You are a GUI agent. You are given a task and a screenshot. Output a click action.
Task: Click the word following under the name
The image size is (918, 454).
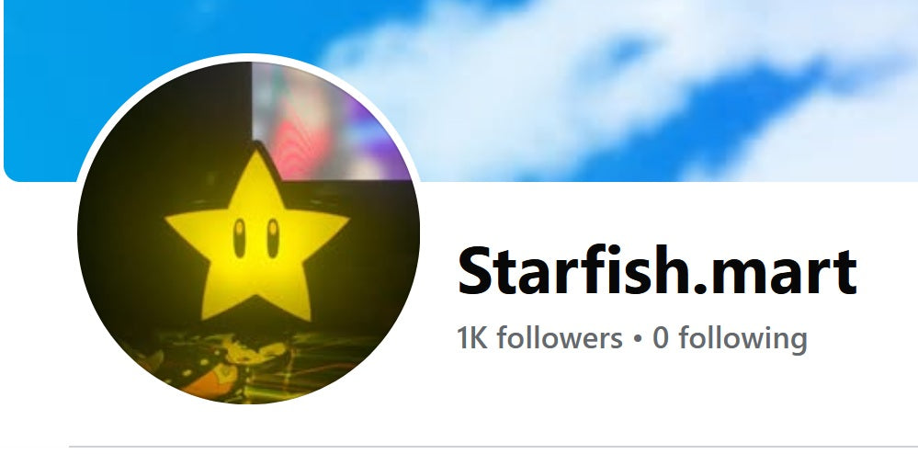(x=743, y=340)
